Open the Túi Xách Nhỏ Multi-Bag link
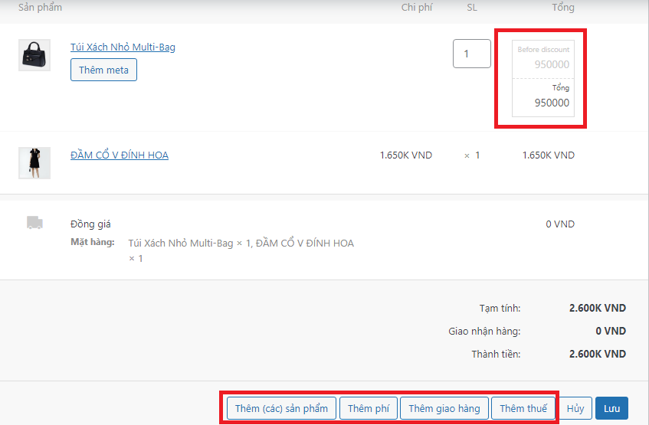Image resolution: width=649 pixels, height=425 pixels. pyautogui.click(x=123, y=47)
